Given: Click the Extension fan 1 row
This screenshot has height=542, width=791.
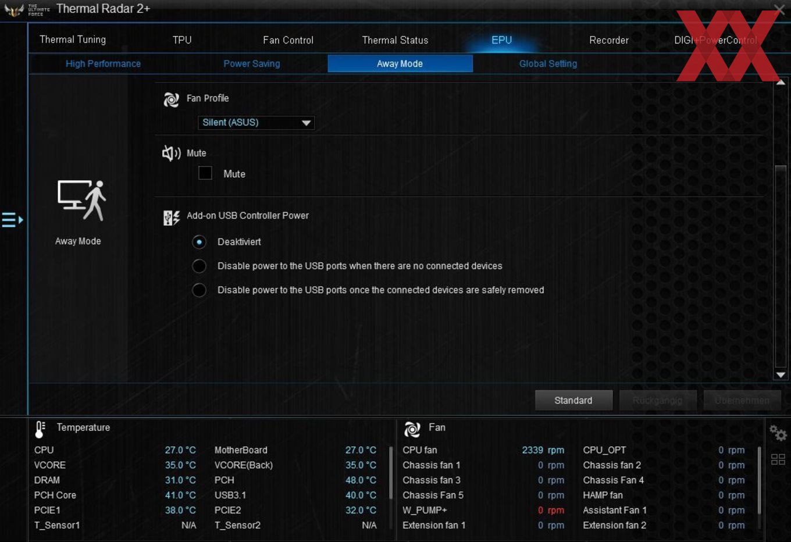Looking at the screenshot, I should click(483, 526).
